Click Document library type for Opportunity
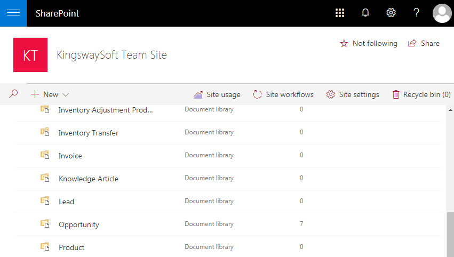Screen dimensions: 454x257 click(209, 224)
